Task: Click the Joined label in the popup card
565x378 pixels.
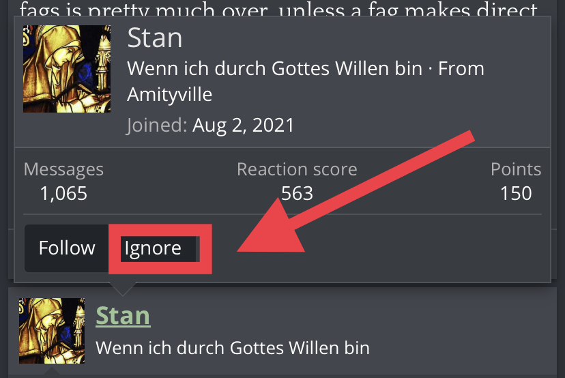Action: 157,126
